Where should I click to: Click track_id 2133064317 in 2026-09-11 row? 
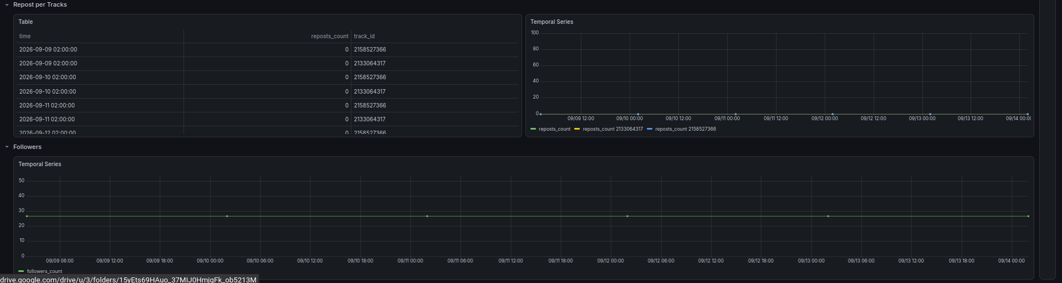click(370, 119)
